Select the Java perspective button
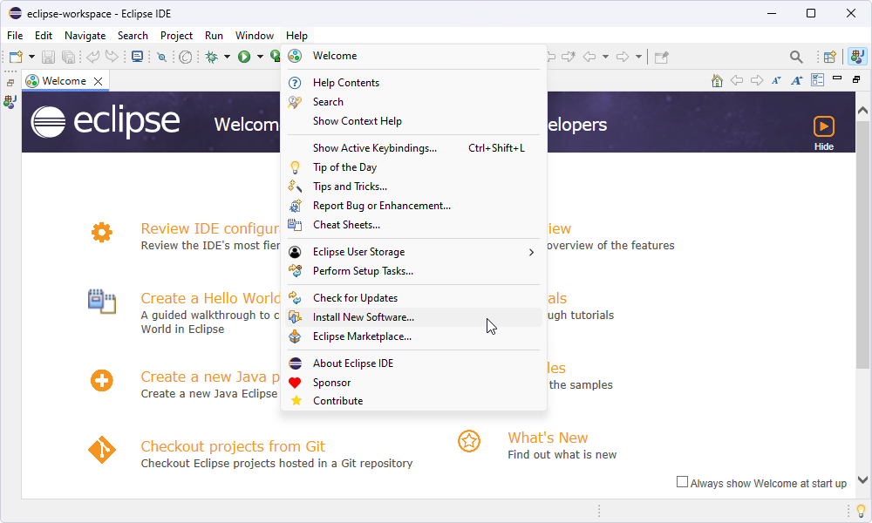 click(x=857, y=57)
